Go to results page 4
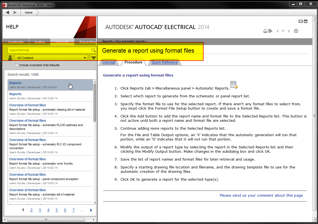Screen dimensions: 318x224 (48, 210)
